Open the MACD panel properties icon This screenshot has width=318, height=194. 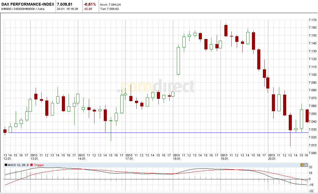click(x=302, y=165)
